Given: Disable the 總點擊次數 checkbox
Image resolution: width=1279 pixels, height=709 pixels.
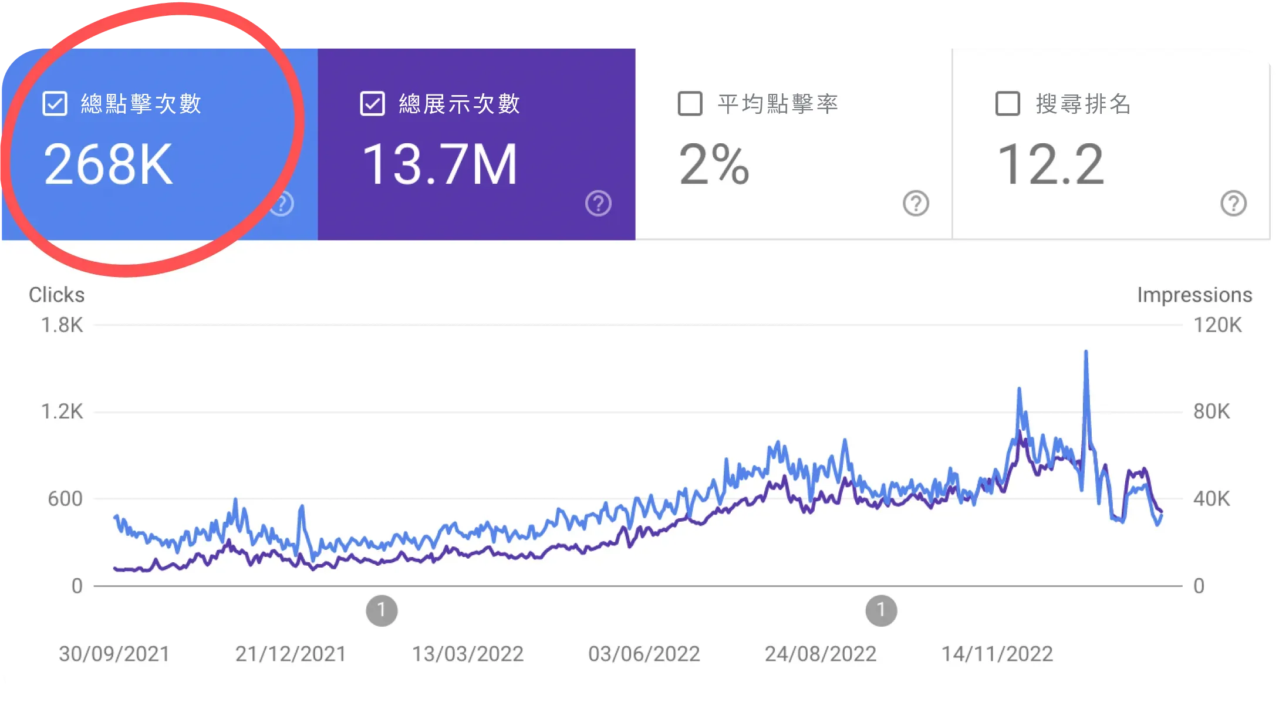Looking at the screenshot, I should 55,104.
